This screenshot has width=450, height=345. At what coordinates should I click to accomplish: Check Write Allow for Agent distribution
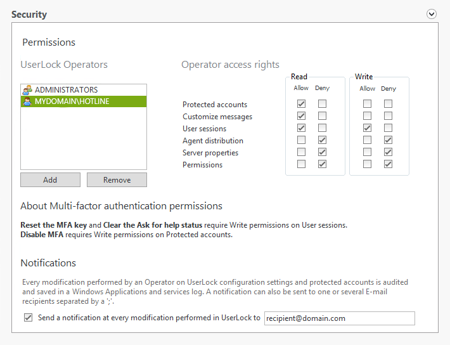(368, 140)
